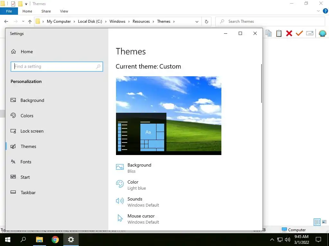This screenshot has width=329, height=246.
Task: Click the Paste clipboard icon in Explorer toolbar
Action: 279,33
